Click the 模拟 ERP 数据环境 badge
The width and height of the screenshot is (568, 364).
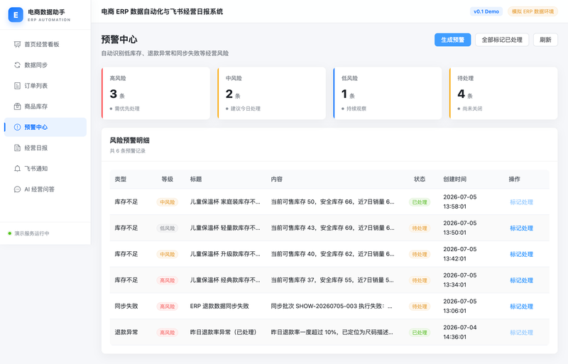point(532,11)
